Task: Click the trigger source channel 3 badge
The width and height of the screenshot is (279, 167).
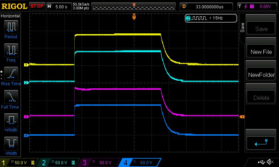Action: 252,7
